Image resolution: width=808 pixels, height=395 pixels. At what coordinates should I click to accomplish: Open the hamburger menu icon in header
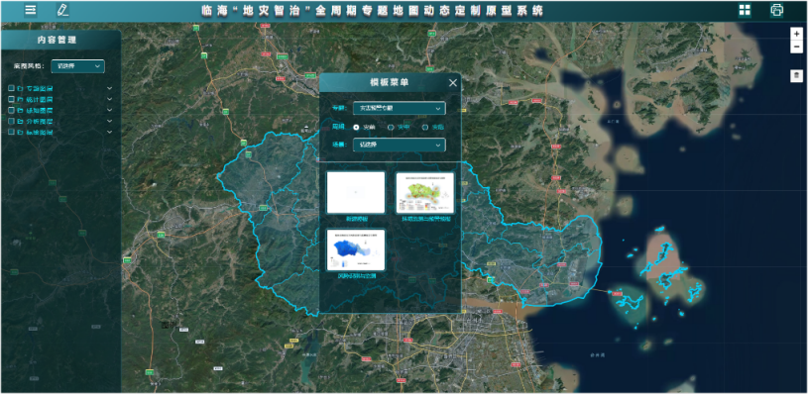(31, 10)
